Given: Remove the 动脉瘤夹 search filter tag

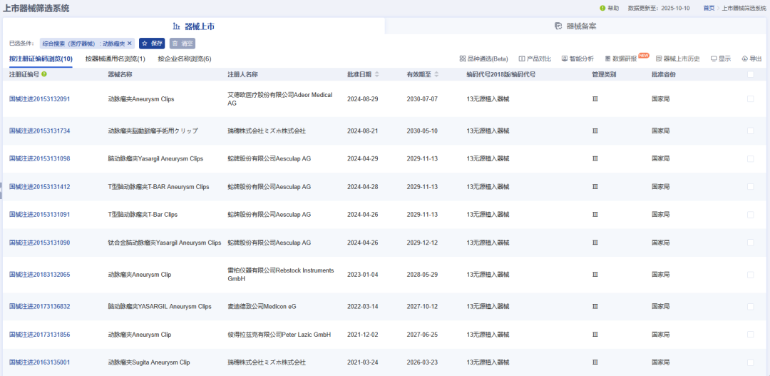Looking at the screenshot, I should point(130,44).
